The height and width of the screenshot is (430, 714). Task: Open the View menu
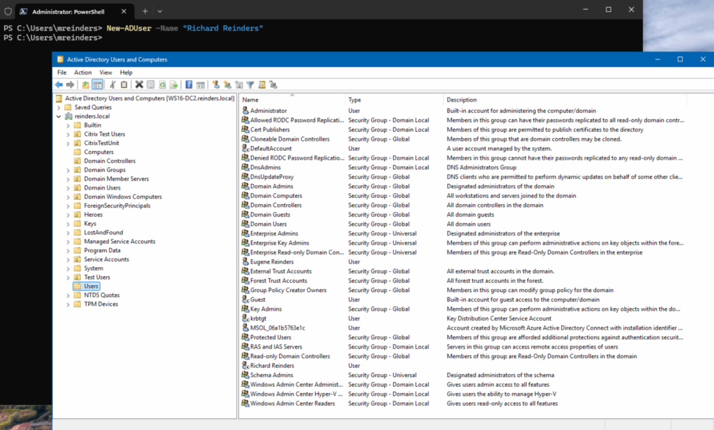(105, 72)
